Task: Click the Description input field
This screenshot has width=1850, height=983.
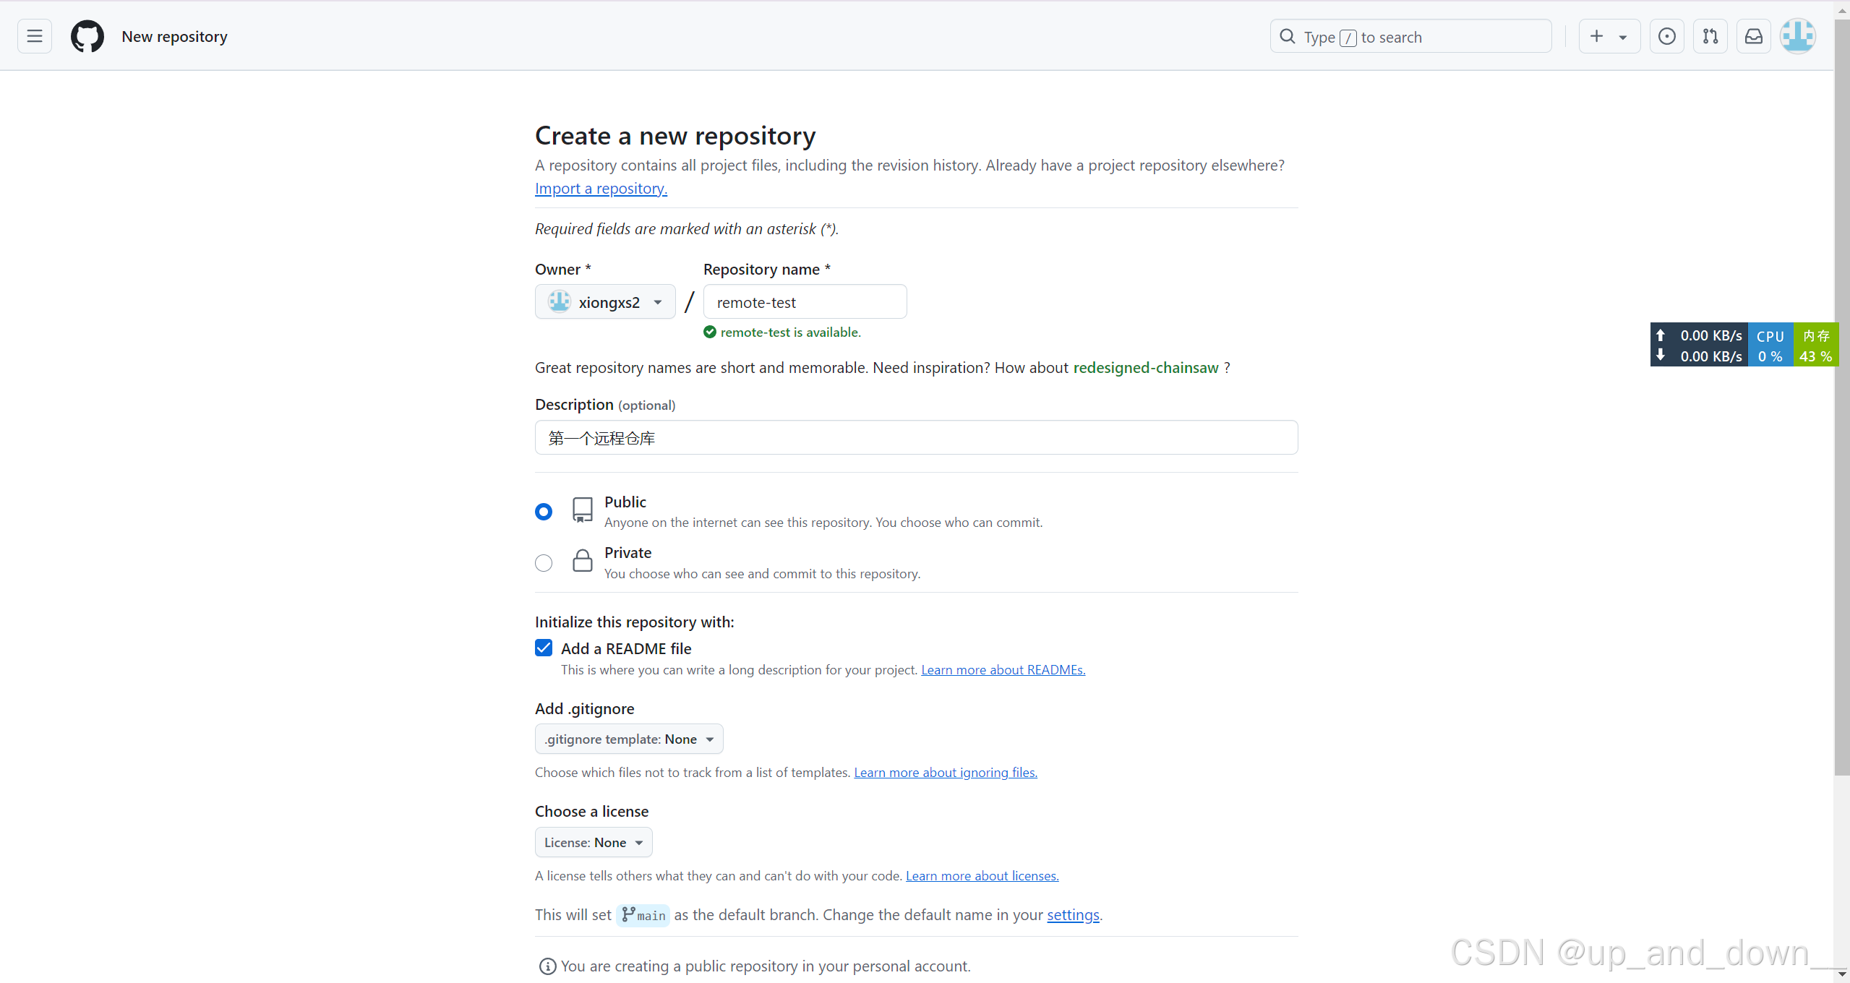Action: [916, 437]
